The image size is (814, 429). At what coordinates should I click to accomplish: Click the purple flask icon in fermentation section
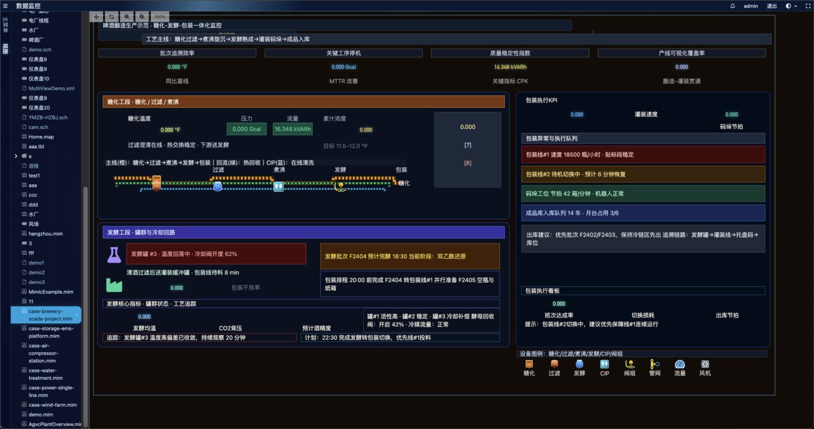[x=114, y=255]
